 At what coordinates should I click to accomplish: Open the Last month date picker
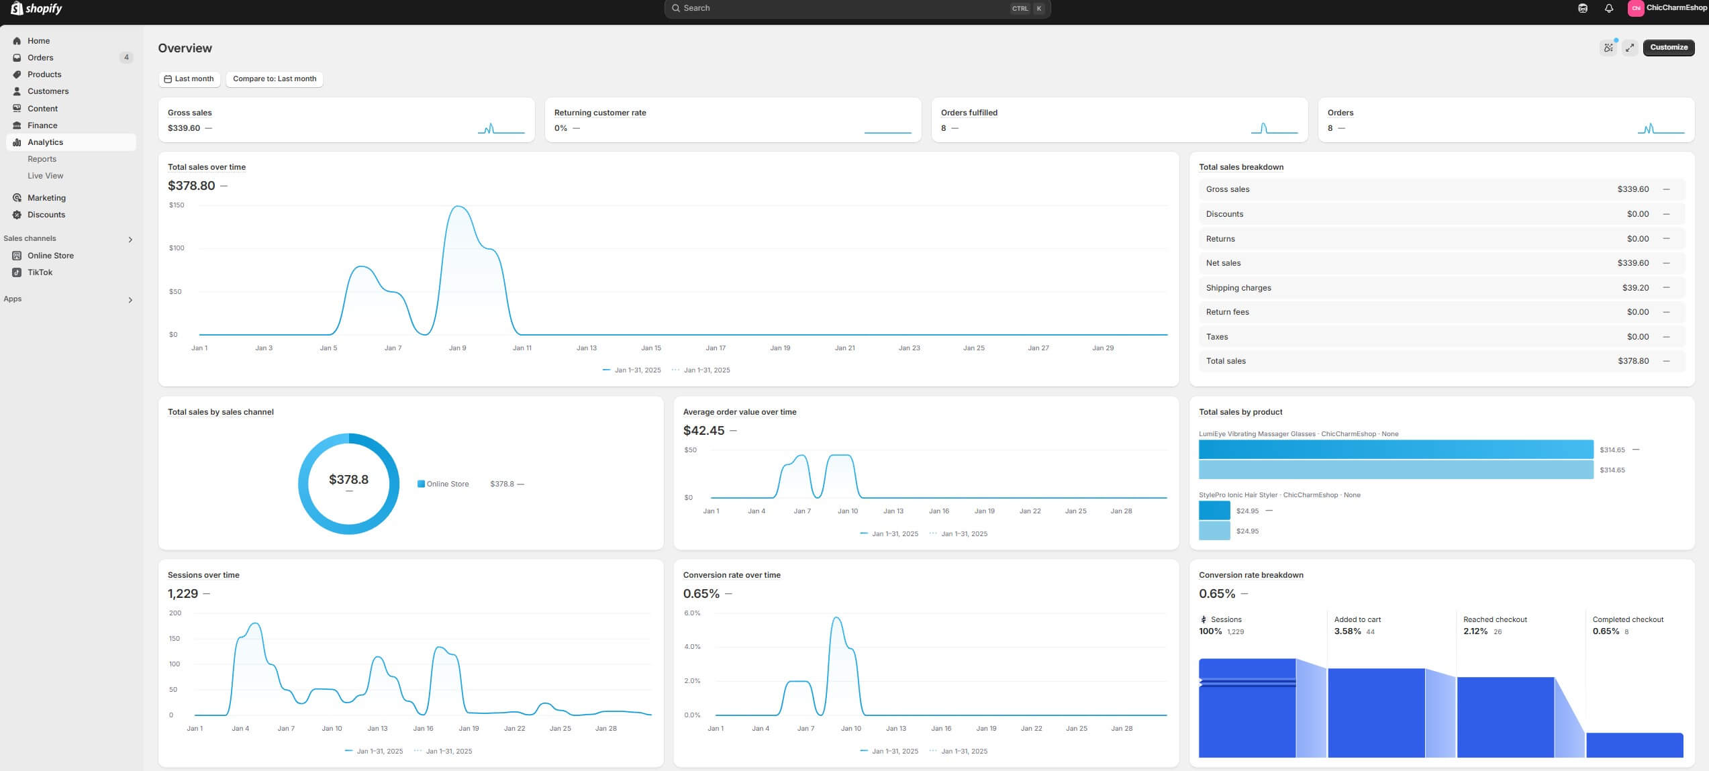coord(189,79)
